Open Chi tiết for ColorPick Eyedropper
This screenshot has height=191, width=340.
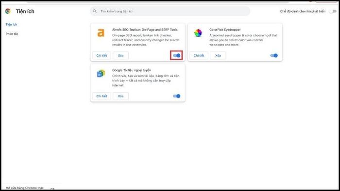(x=199, y=56)
